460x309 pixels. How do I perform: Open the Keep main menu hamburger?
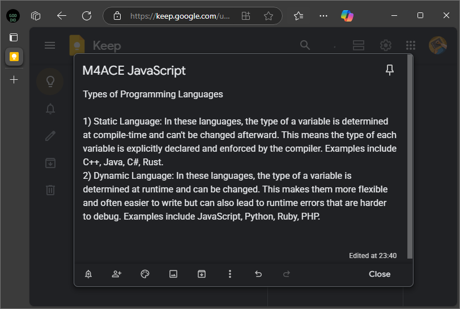point(50,45)
